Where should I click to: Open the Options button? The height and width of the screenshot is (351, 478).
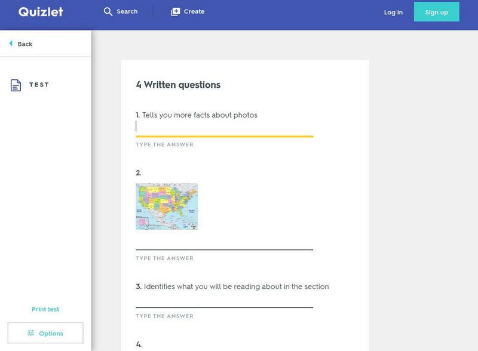(45, 332)
